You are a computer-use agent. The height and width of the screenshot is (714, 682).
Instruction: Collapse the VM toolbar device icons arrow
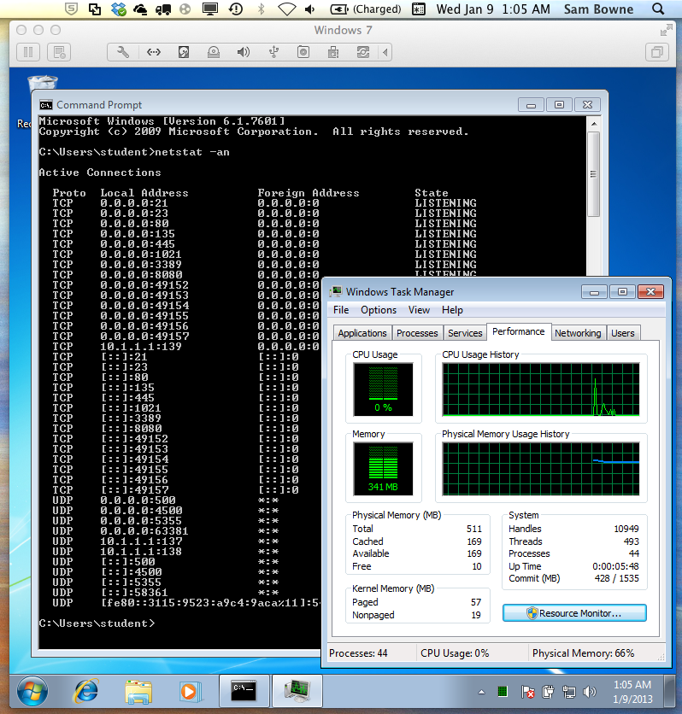click(x=384, y=52)
